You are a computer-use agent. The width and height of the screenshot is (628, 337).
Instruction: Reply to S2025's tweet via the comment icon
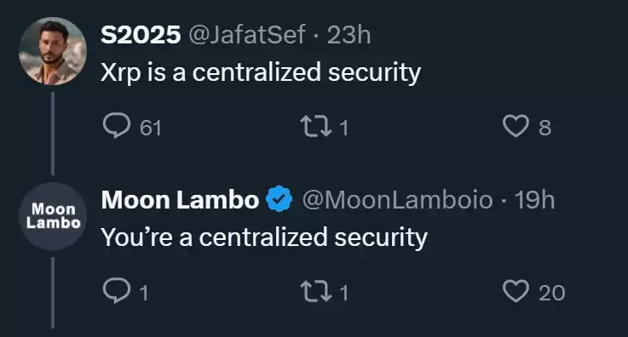pos(117,126)
